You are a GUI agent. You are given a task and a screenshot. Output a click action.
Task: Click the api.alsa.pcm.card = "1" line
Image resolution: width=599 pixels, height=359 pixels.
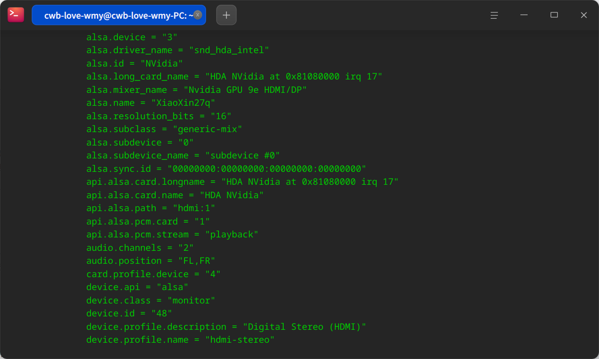pos(148,222)
